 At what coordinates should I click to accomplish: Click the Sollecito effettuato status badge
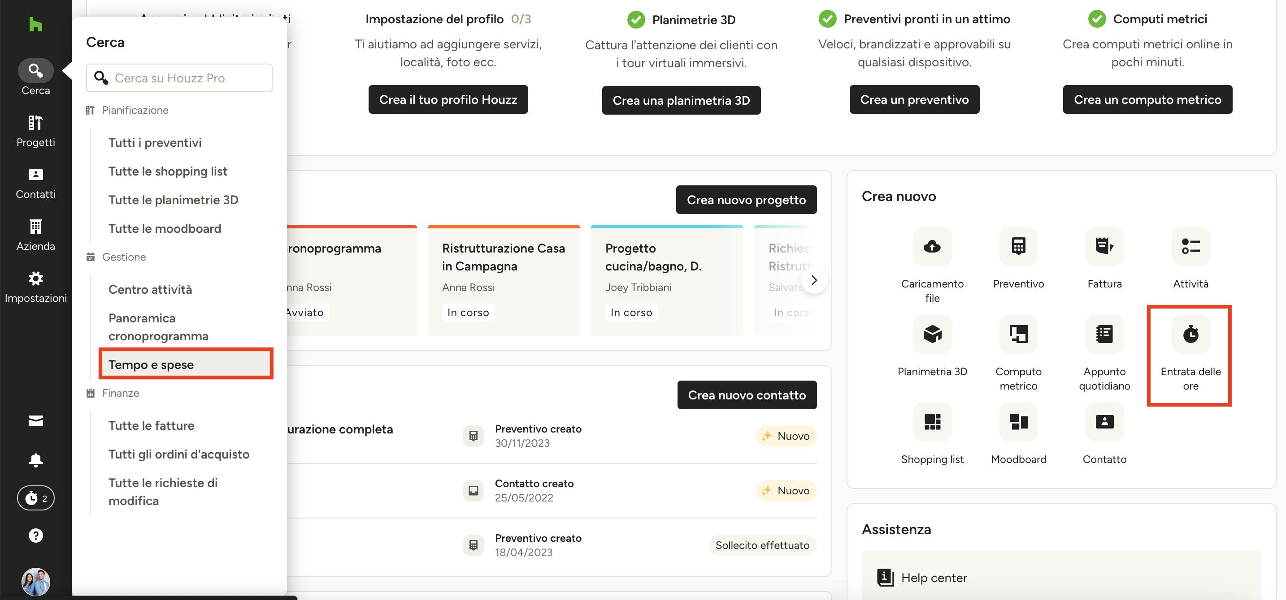[762, 545]
